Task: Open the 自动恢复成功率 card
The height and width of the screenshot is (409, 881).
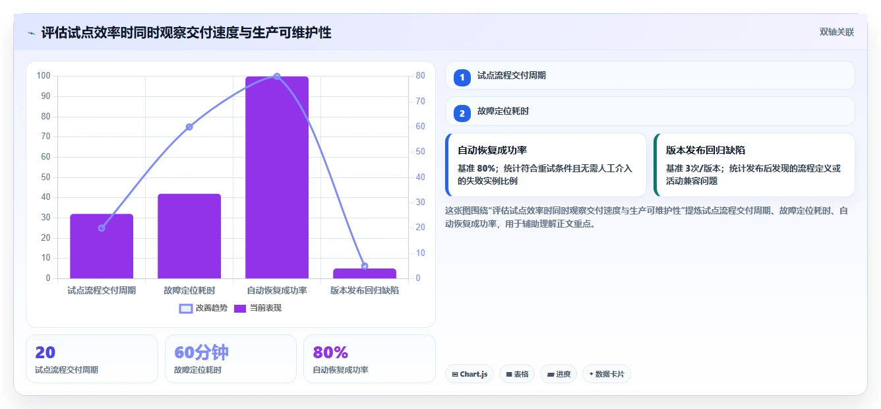Action: [546, 165]
